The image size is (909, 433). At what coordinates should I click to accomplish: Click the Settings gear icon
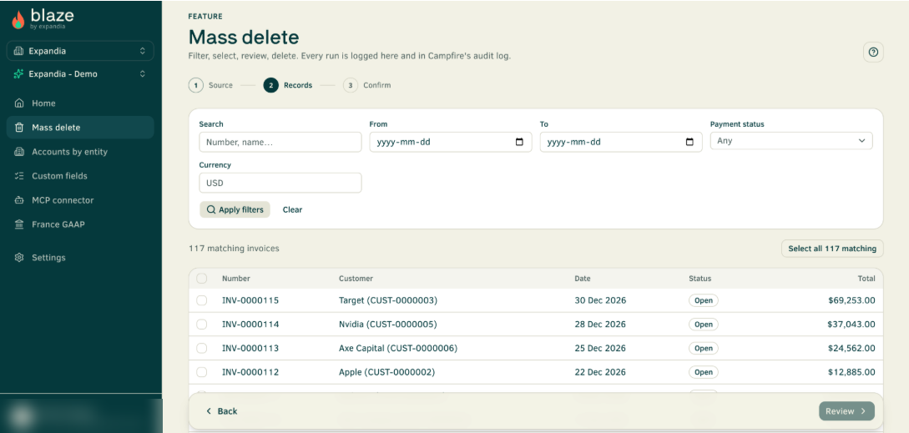coord(19,257)
